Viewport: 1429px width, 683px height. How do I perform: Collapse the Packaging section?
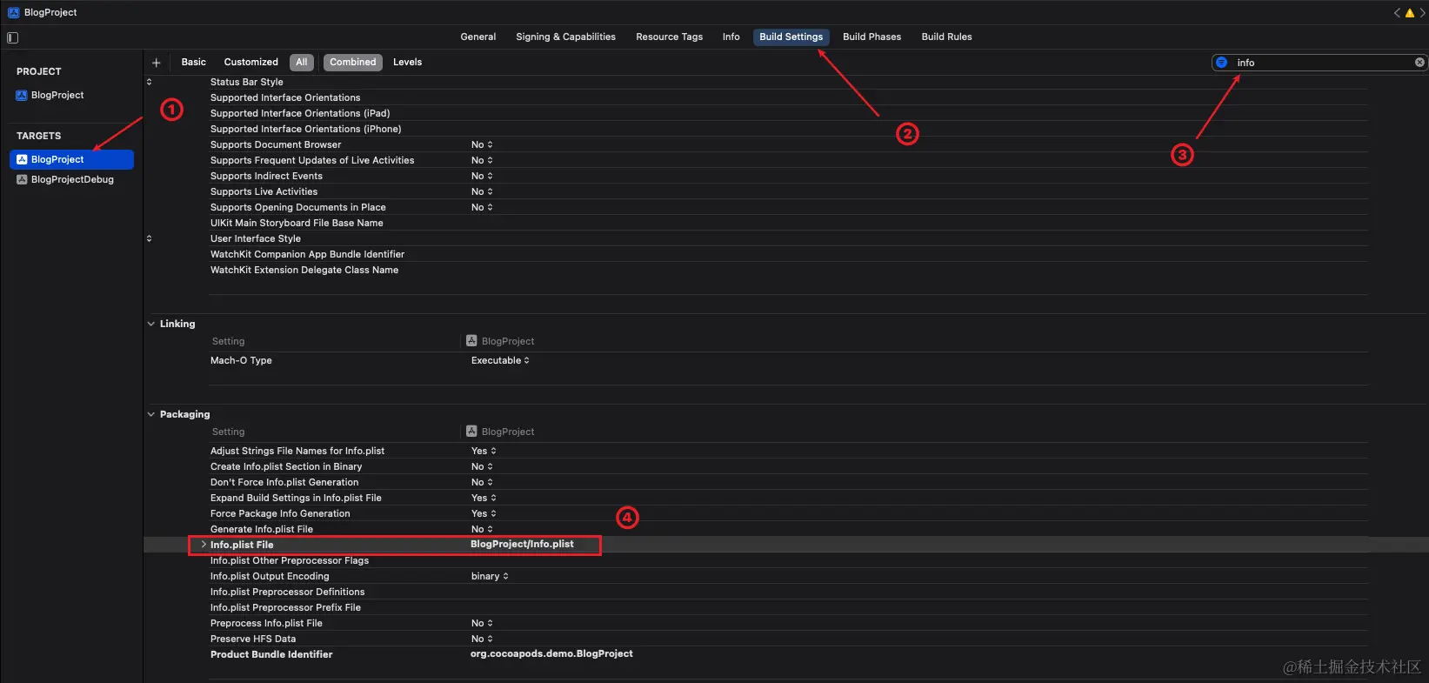151,414
